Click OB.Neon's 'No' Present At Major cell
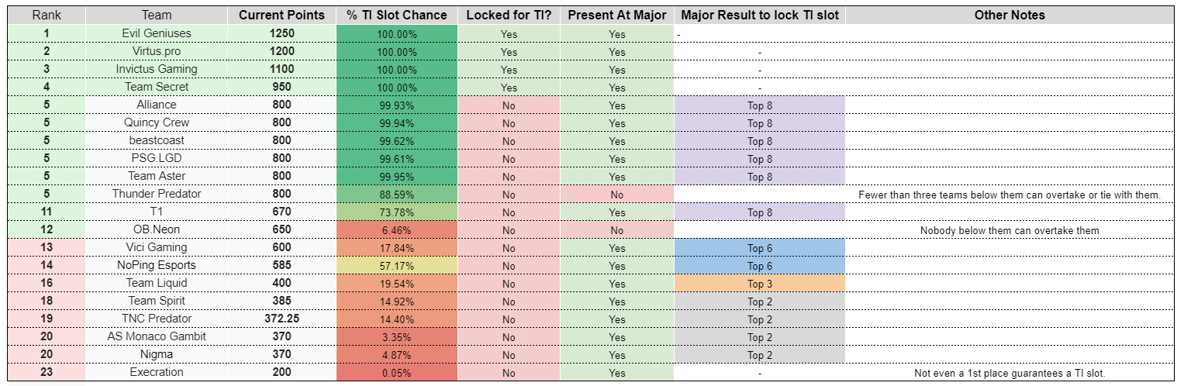Viewport: 1184px width, 386px height. tap(617, 229)
